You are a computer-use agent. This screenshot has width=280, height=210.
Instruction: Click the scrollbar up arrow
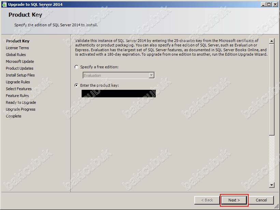click(x=272, y=41)
